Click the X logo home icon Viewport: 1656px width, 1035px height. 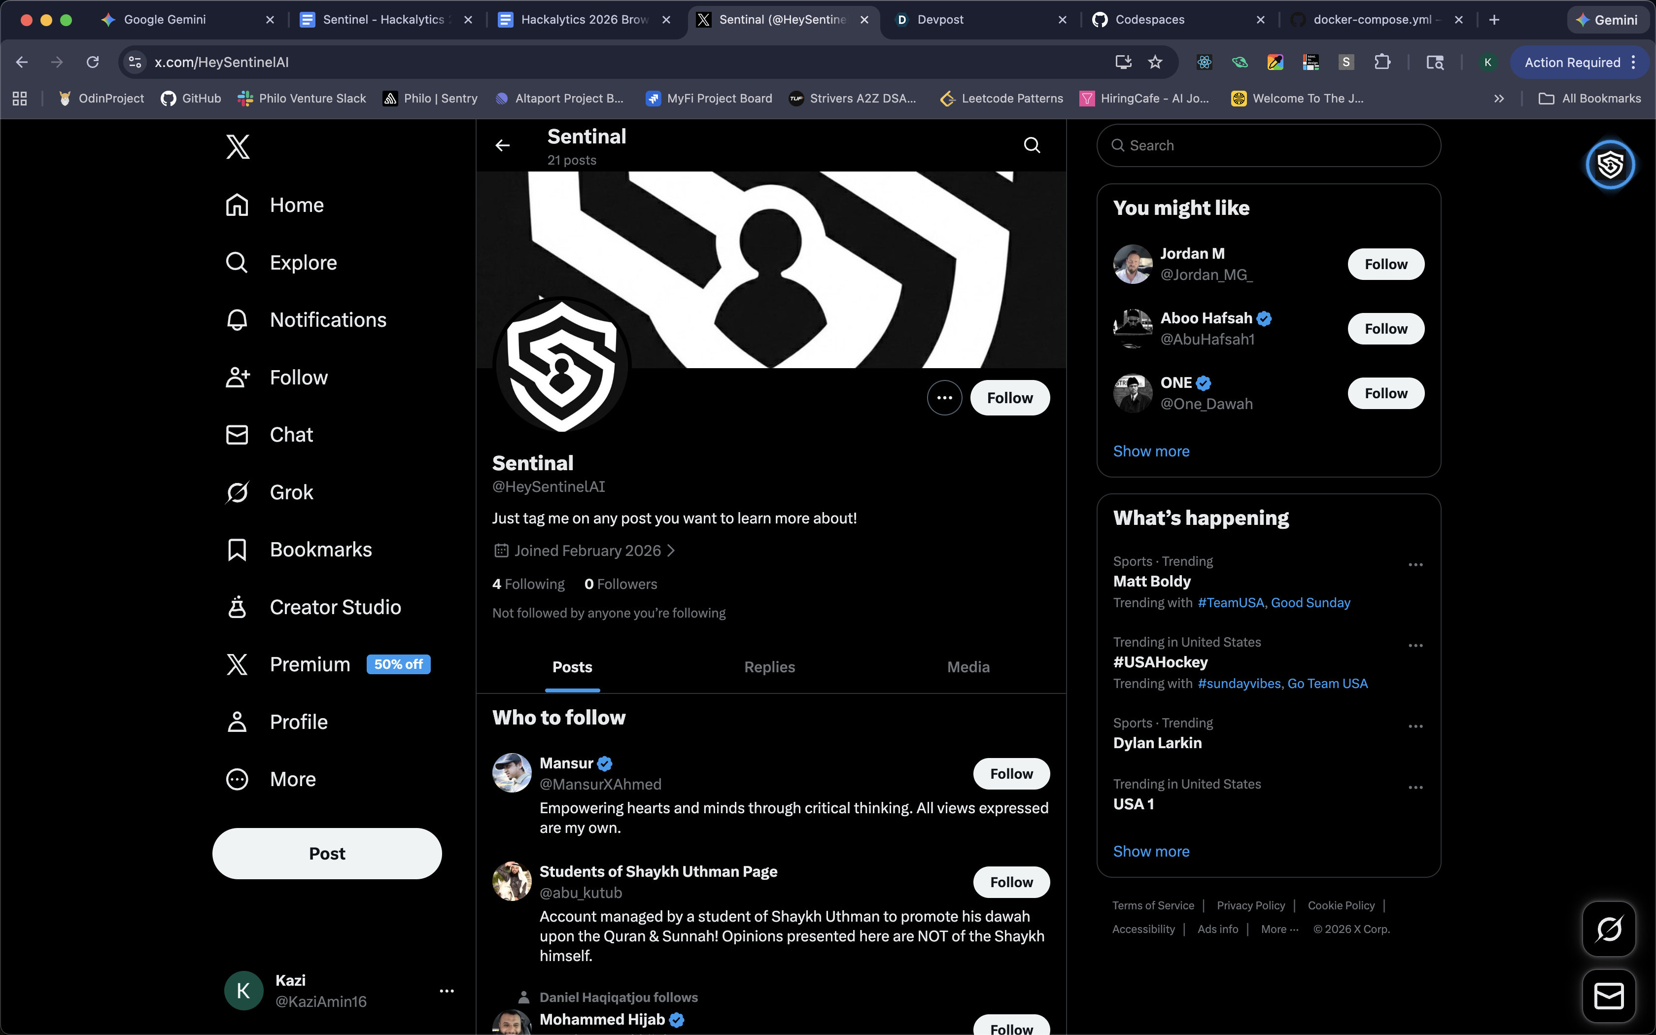point(238,146)
